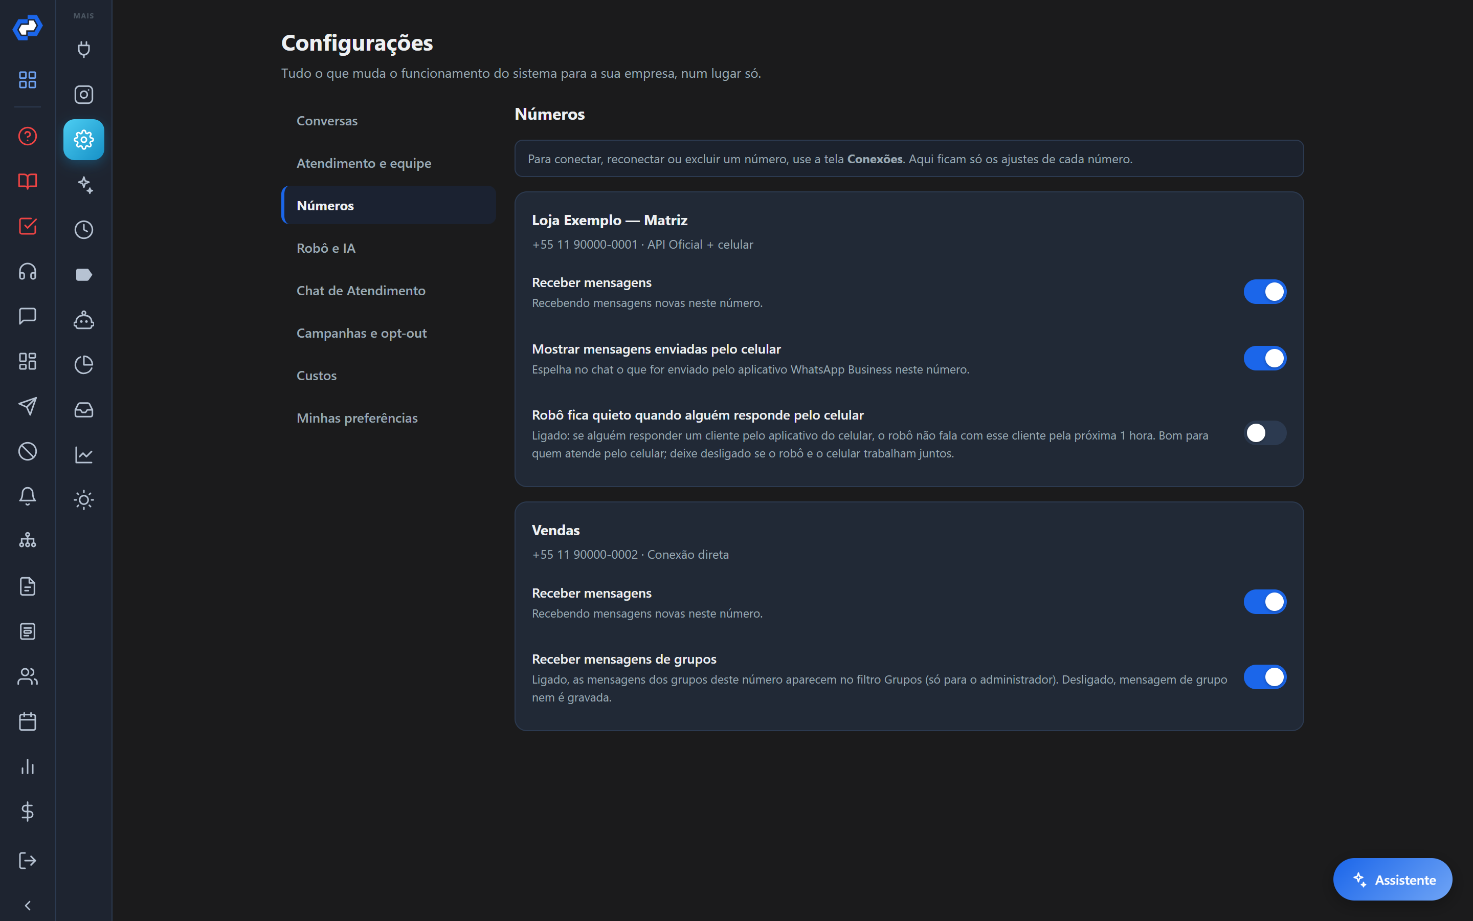Click the Loja Exemplo — Matriz title
Viewport: 1473px width, 921px height.
pyautogui.click(x=609, y=220)
